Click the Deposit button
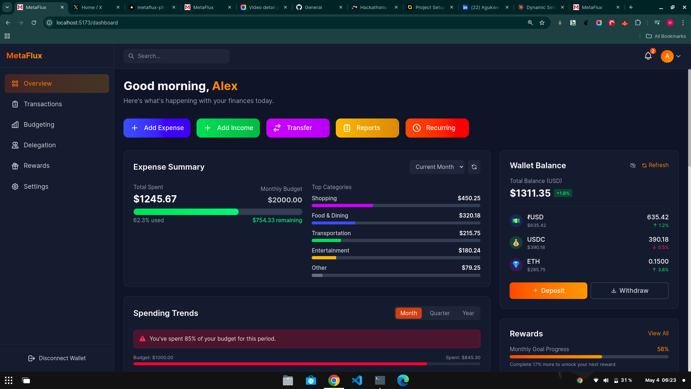The width and height of the screenshot is (691, 389). point(548,291)
